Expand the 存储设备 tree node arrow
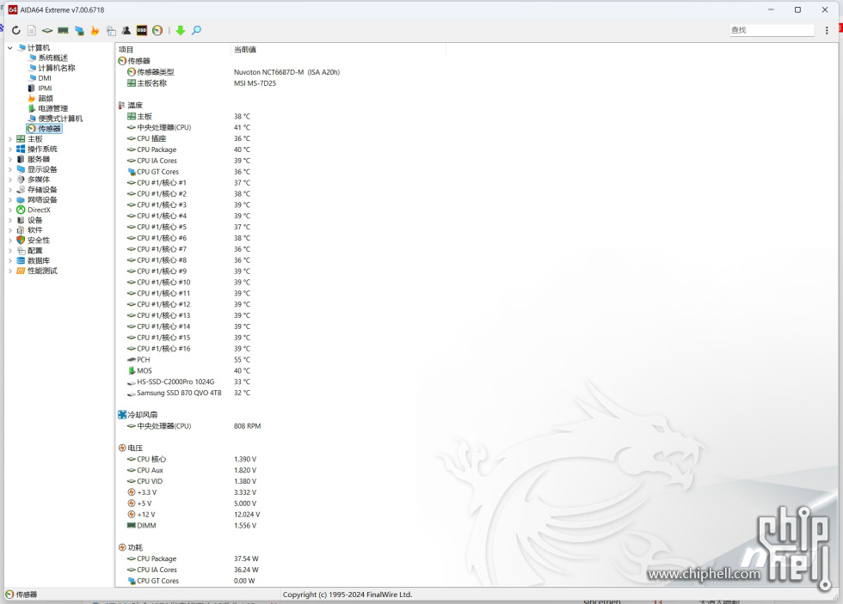This screenshot has width=843, height=604. coord(10,190)
